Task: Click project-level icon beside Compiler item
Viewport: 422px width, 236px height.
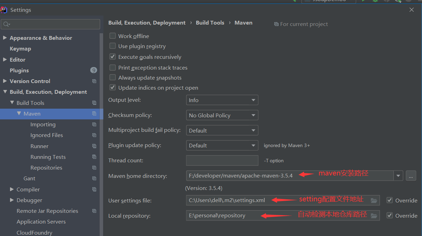Action: tap(94, 190)
